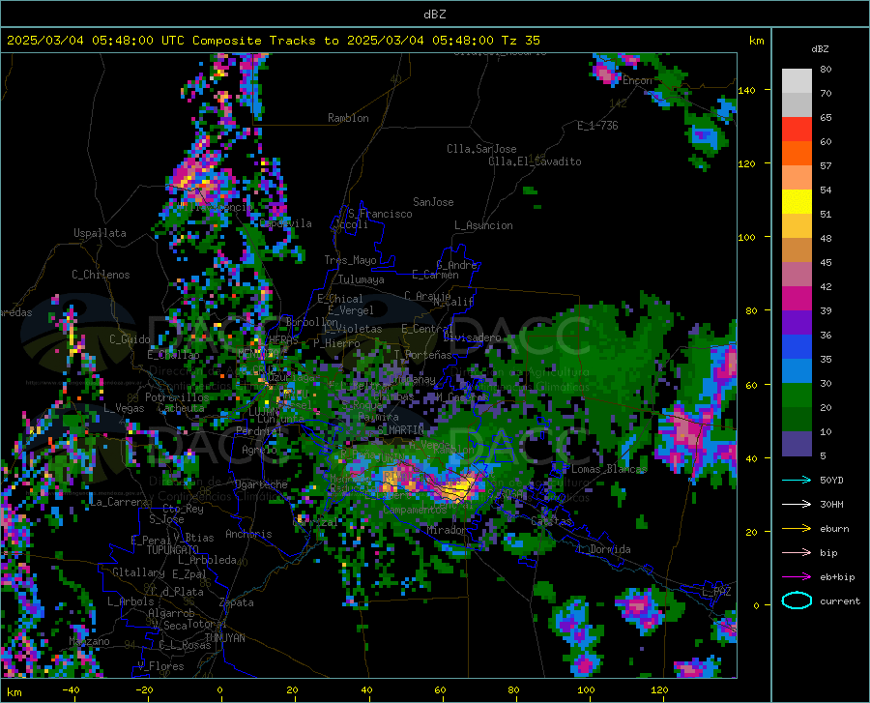Click the Potrerillos label
This screenshot has width=870, height=703.
(x=177, y=397)
